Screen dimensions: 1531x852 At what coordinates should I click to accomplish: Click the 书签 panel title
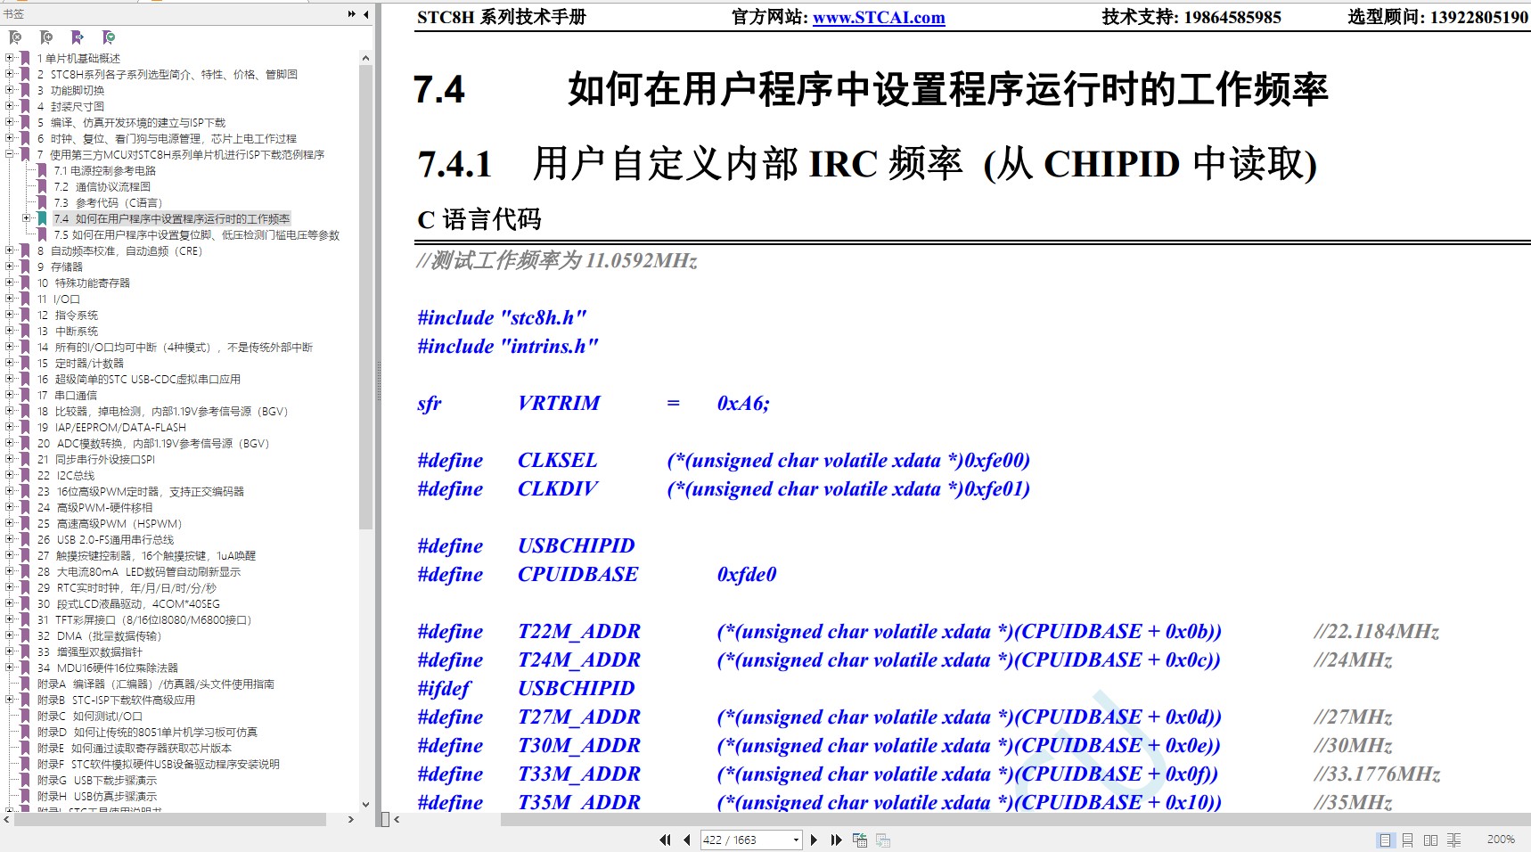click(x=13, y=14)
